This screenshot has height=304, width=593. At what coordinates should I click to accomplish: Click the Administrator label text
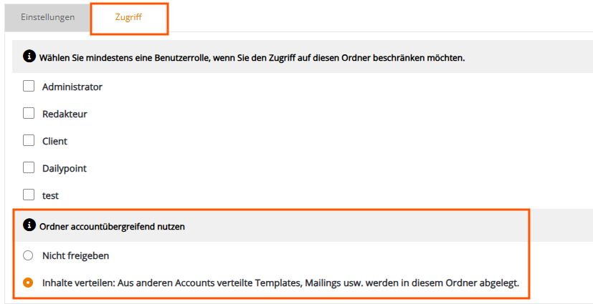(72, 87)
